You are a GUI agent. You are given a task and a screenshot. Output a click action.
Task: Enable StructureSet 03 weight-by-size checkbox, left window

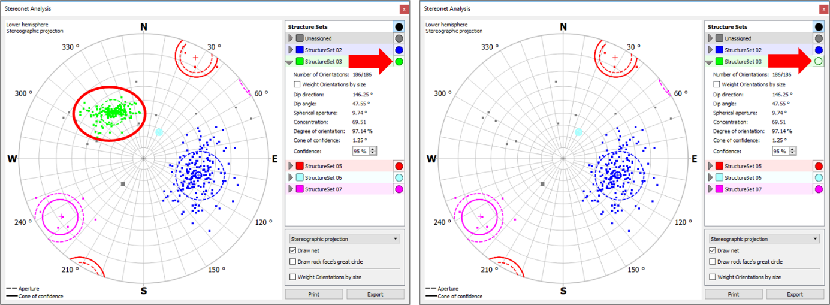(297, 84)
